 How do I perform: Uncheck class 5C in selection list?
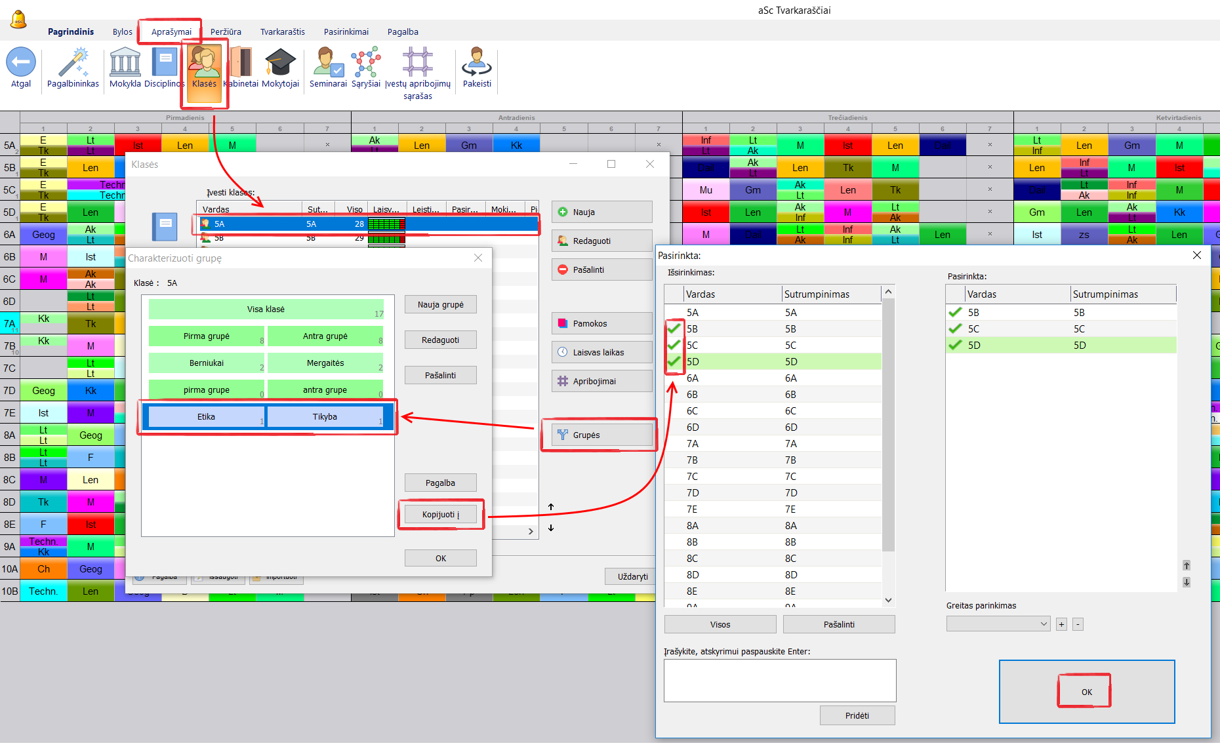tap(674, 345)
